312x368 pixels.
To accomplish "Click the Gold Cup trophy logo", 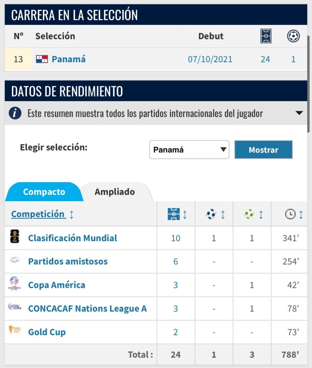I will pyautogui.click(x=15, y=330).
